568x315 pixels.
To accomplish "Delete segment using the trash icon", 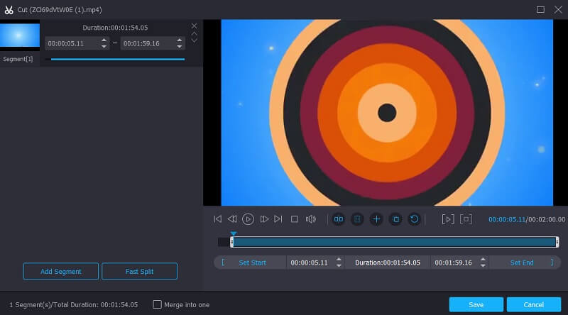I will (358, 219).
